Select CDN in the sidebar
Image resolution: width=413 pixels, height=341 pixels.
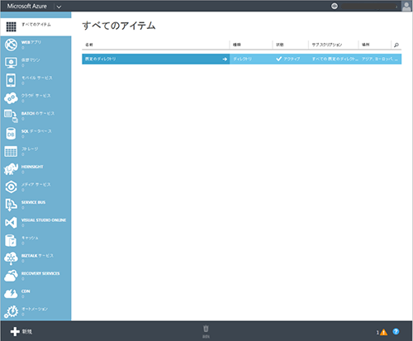36,294
